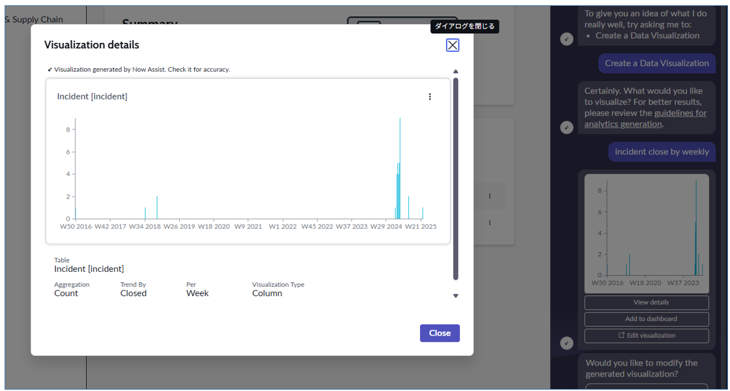Click lower background row three-dot menu
The image size is (730, 391).
point(490,222)
